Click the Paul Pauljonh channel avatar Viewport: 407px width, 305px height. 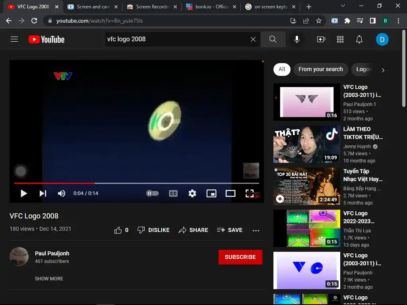(x=19, y=257)
